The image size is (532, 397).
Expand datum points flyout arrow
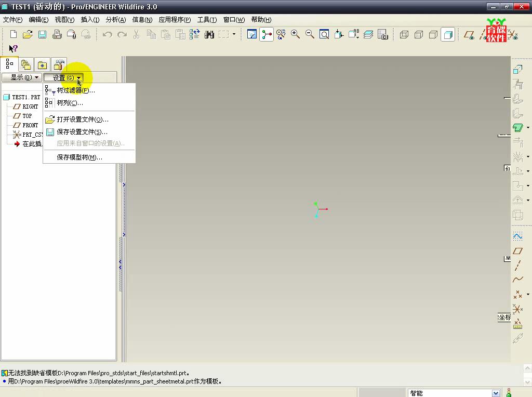(528, 295)
